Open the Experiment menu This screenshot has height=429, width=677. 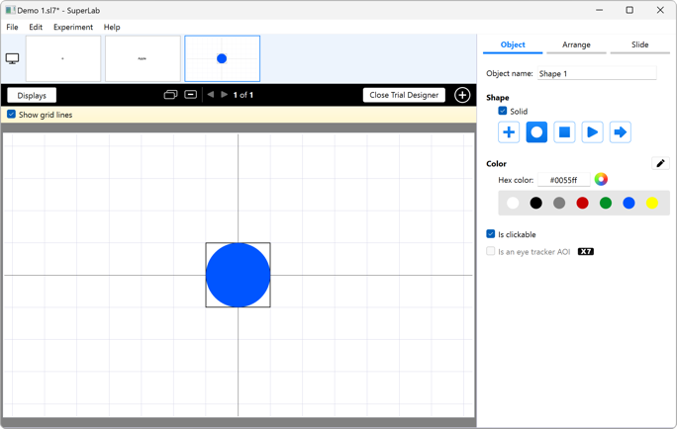click(x=73, y=27)
